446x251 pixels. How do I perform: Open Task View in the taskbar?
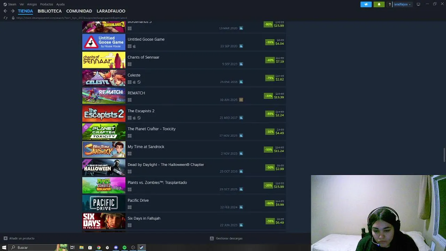[72, 248]
